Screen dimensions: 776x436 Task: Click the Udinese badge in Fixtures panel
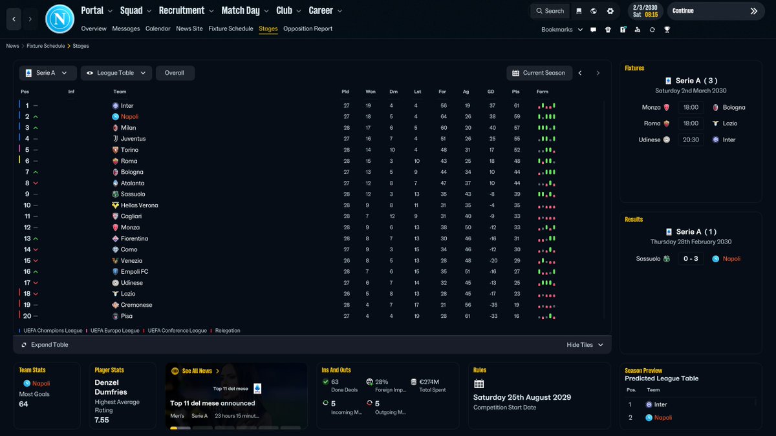pos(666,140)
